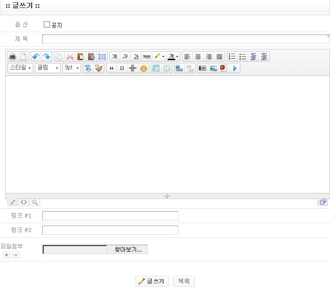
Task: Insert a hyperlink with globe-chain icon
Action: 179,68
